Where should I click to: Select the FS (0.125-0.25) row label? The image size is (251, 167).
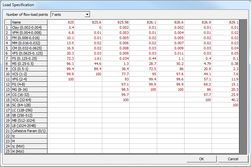click(29, 58)
